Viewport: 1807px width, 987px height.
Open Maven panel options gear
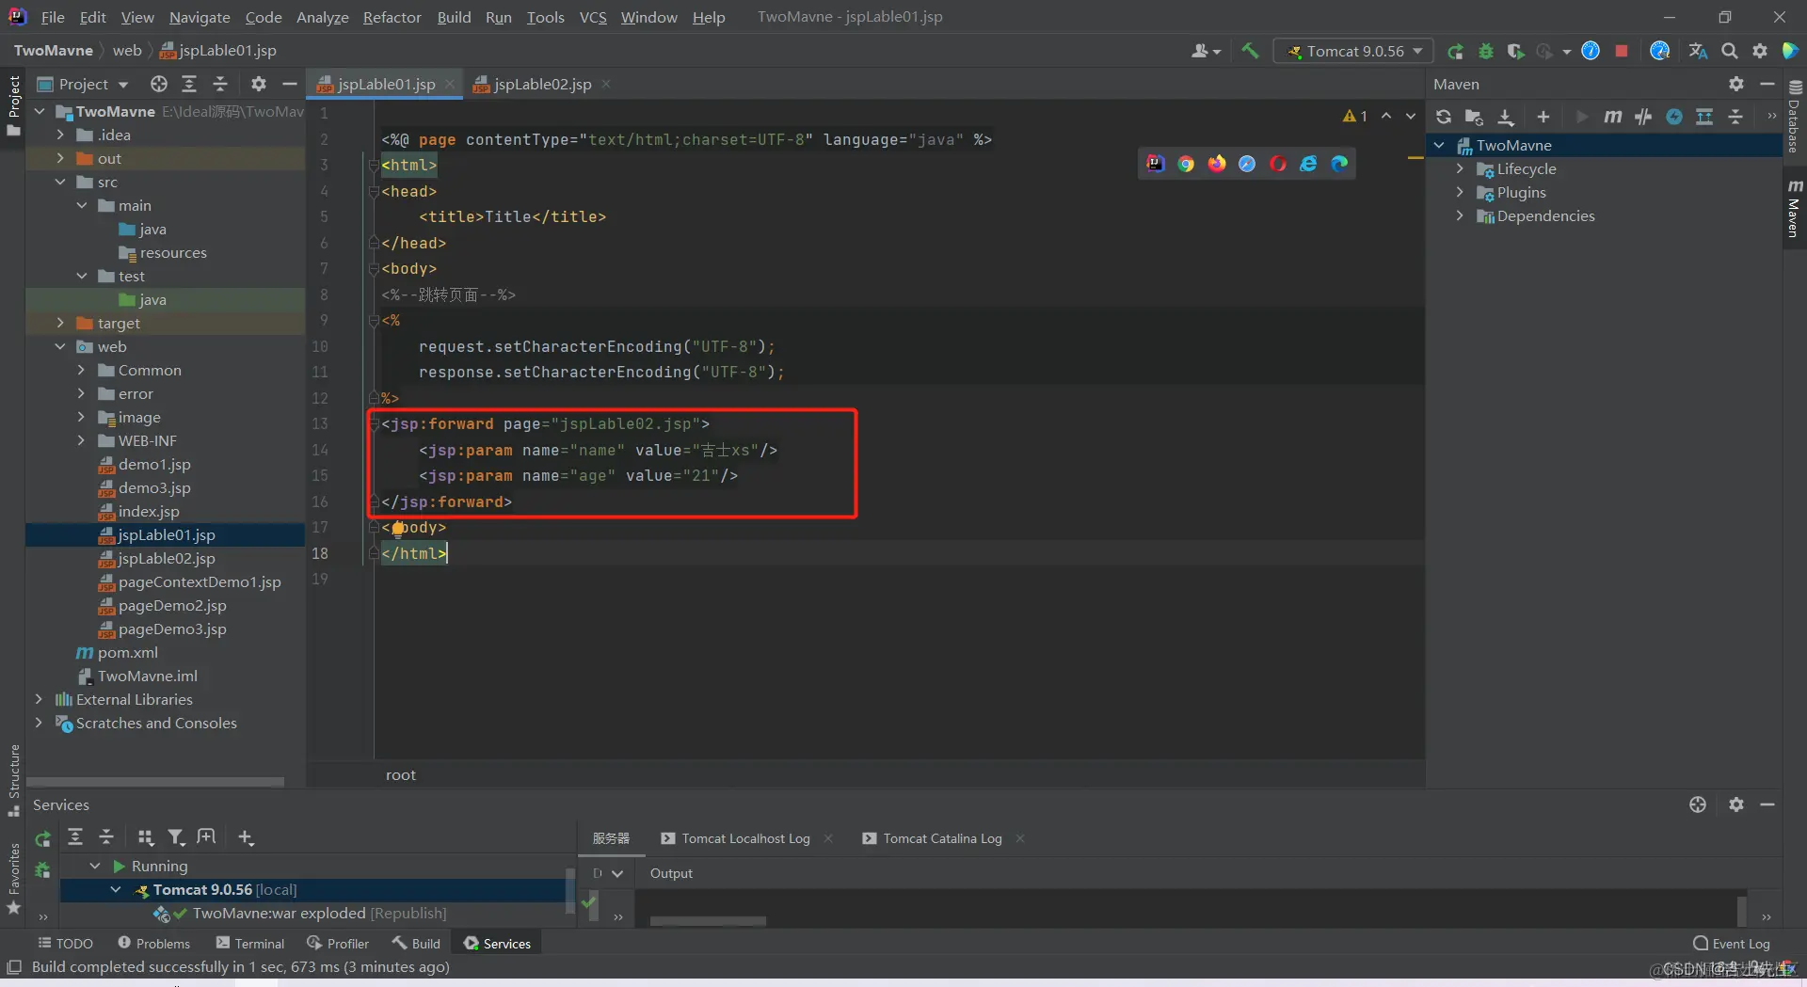coord(1736,84)
